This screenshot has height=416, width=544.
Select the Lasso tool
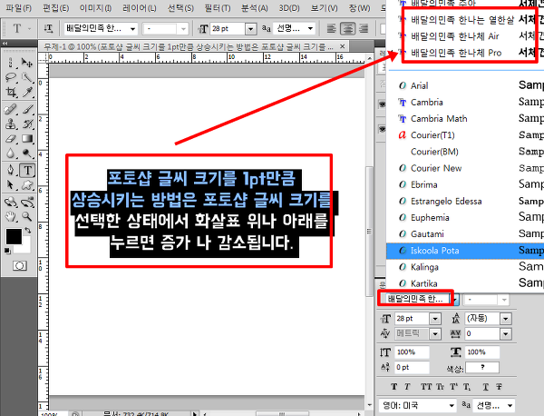point(11,77)
